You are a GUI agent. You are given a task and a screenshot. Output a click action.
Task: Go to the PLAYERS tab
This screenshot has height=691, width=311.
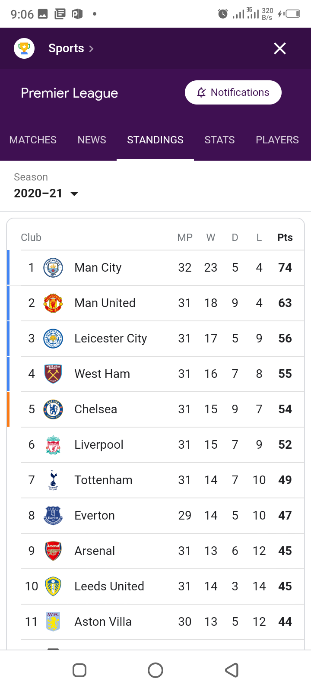coord(277,140)
